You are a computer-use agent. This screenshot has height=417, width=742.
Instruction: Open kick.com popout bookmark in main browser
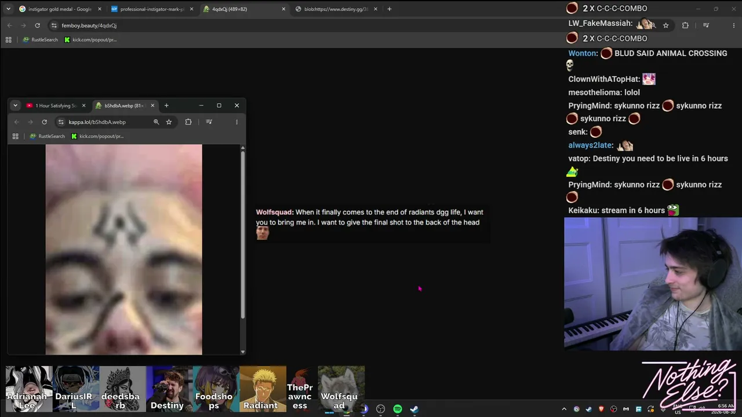click(90, 40)
